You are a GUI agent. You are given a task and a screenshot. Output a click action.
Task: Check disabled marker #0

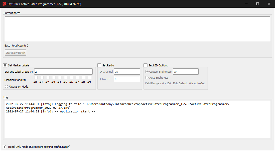tap(35, 77)
